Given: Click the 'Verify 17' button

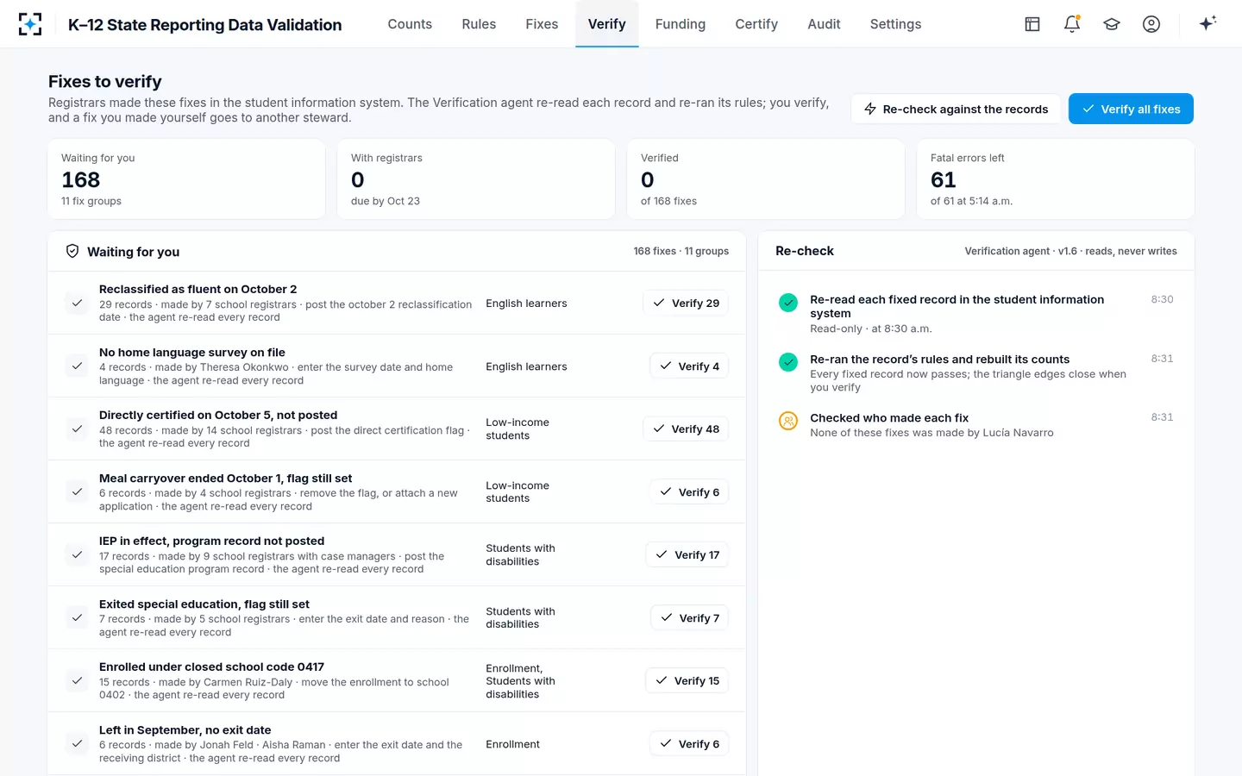Looking at the screenshot, I should [687, 555].
